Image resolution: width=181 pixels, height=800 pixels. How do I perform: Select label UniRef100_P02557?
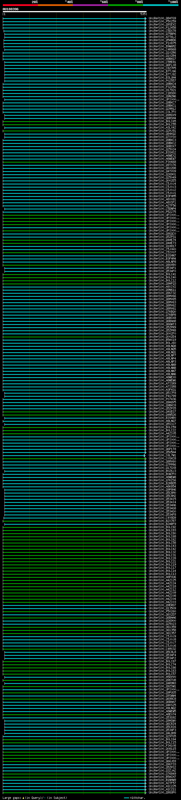(x=162, y=81)
